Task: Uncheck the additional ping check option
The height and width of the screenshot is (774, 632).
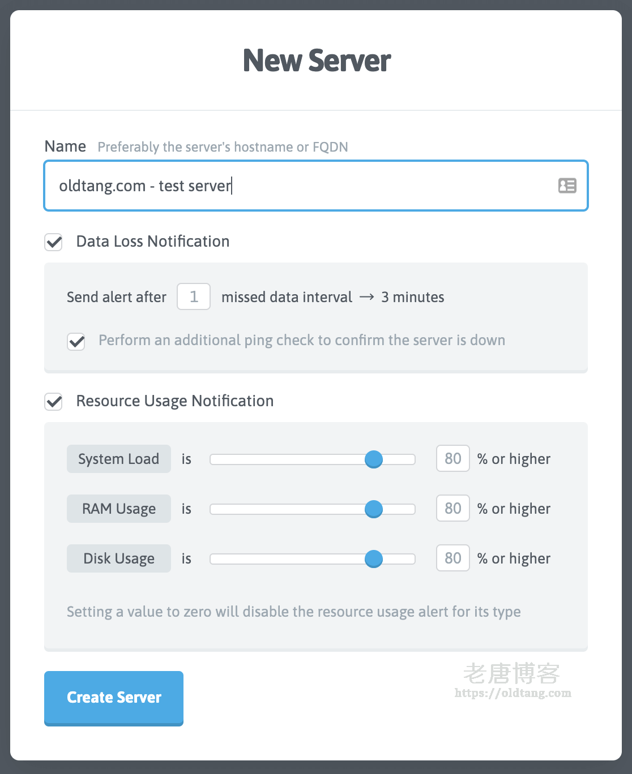Action: pyautogui.click(x=76, y=341)
